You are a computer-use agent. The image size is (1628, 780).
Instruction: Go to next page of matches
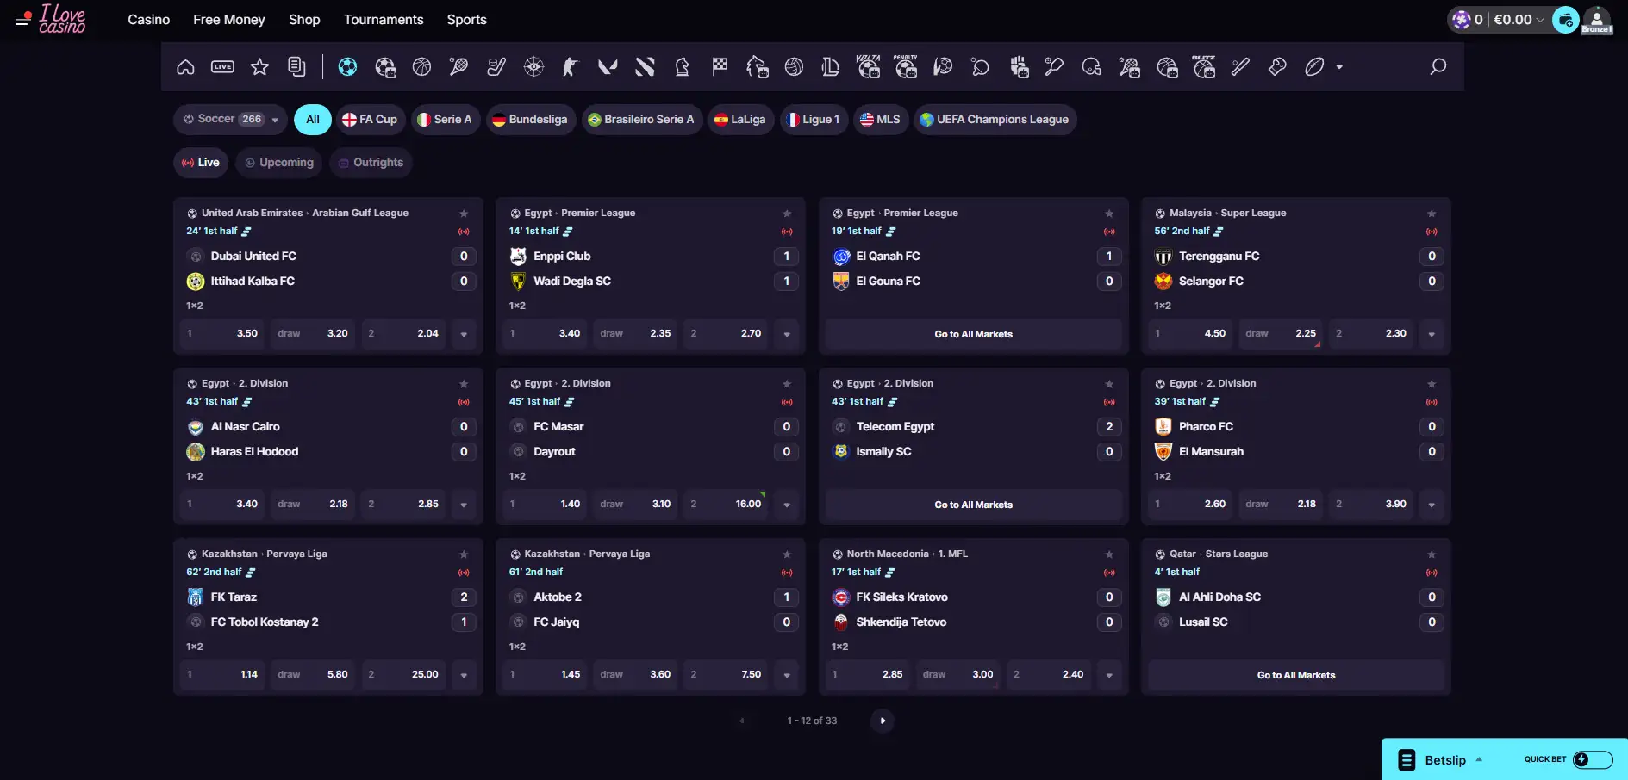[x=883, y=721]
